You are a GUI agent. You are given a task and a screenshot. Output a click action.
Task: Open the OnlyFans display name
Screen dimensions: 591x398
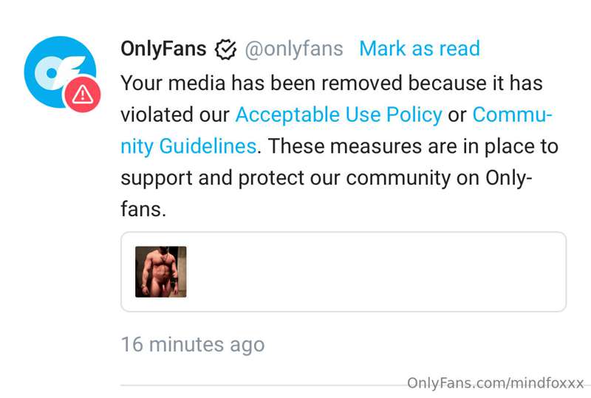coord(163,49)
